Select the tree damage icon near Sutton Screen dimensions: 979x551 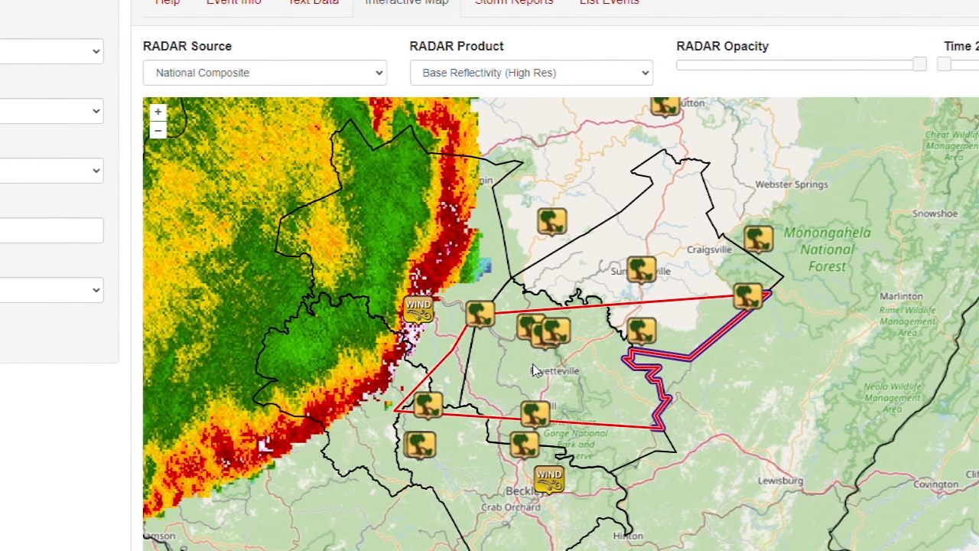pyautogui.click(x=664, y=106)
